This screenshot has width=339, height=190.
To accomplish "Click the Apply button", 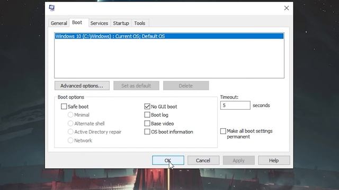I will (x=239, y=160).
